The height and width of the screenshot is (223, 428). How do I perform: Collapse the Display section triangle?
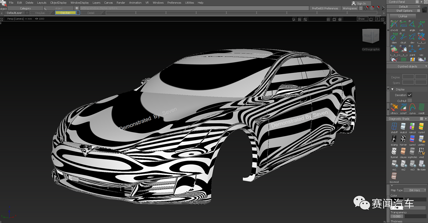pos(392,89)
